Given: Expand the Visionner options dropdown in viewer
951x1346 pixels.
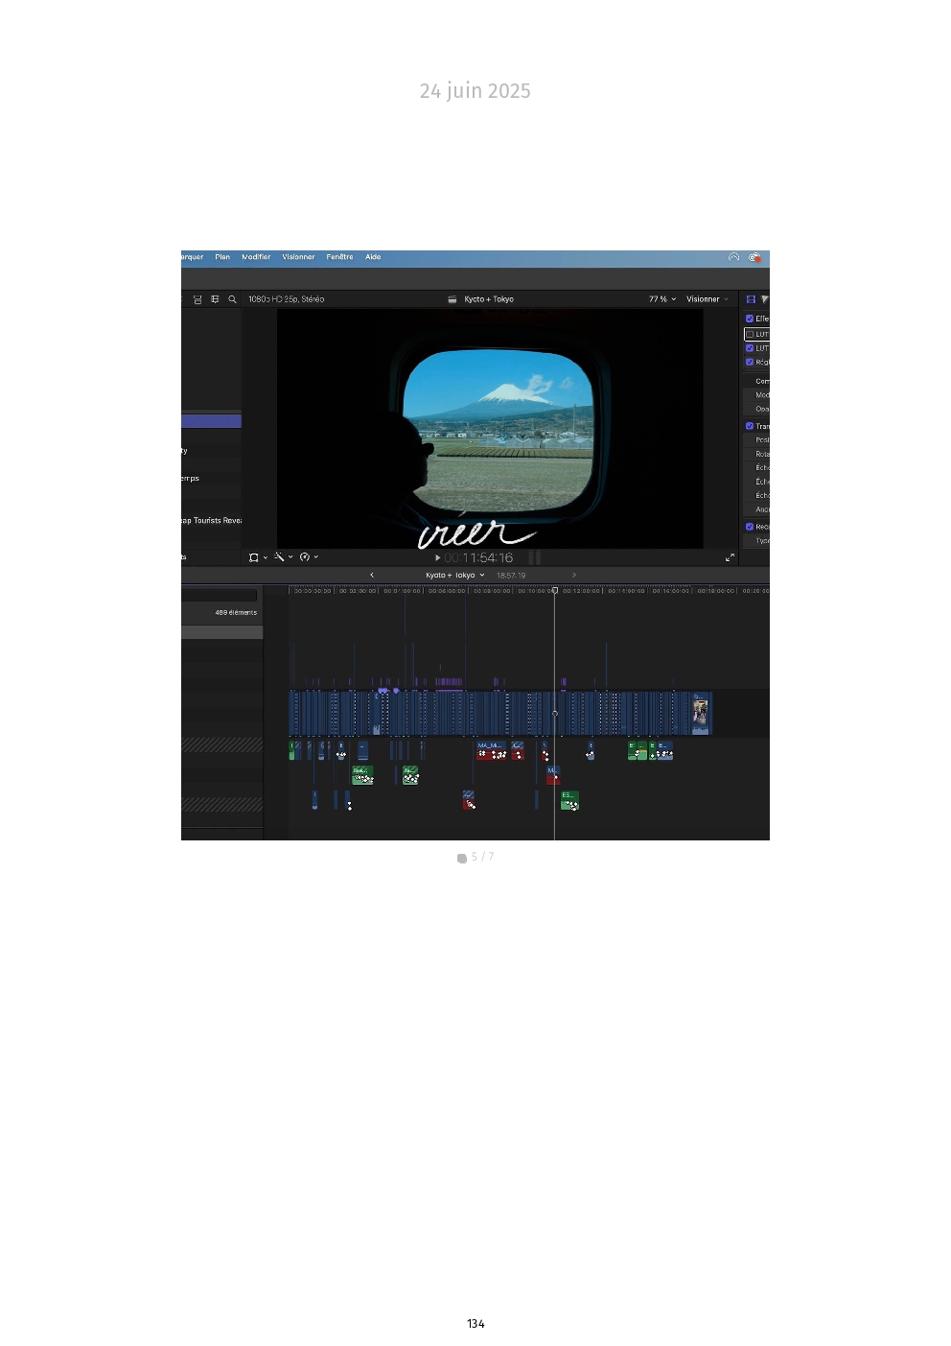Looking at the screenshot, I should (707, 299).
